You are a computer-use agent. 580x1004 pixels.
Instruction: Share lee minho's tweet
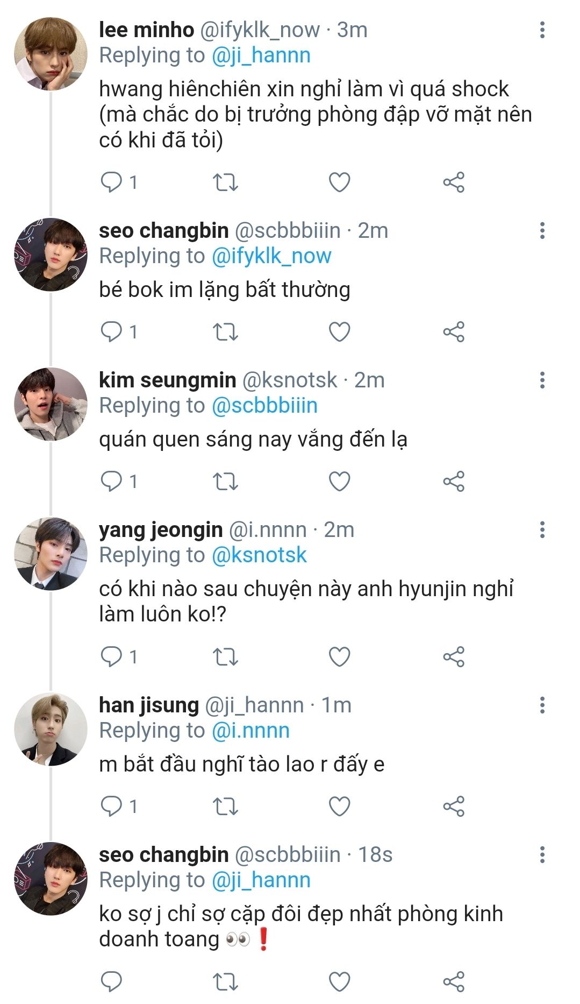[454, 182]
